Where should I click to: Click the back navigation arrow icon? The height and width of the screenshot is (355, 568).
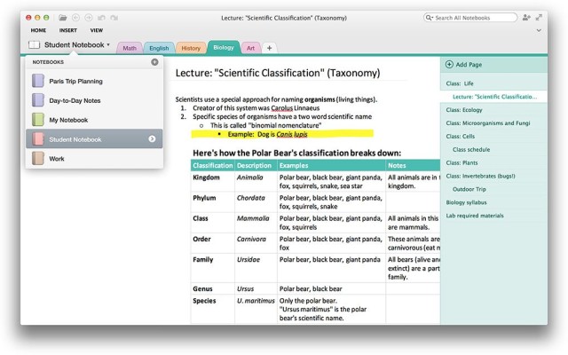[x=75, y=17]
